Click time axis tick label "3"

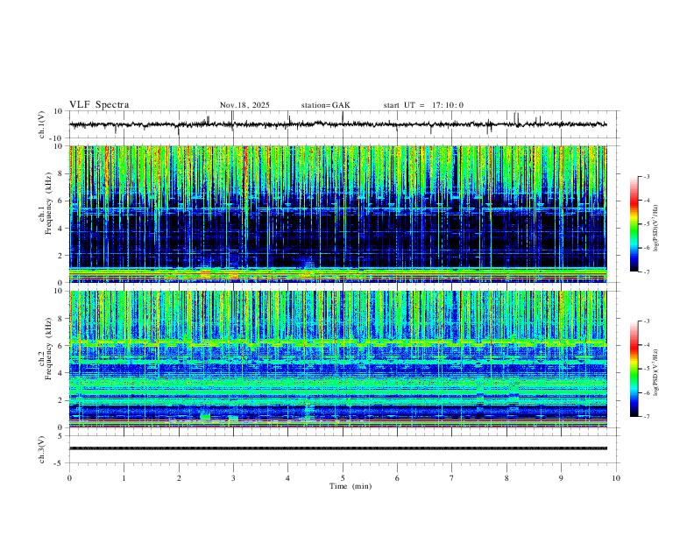coord(233,478)
